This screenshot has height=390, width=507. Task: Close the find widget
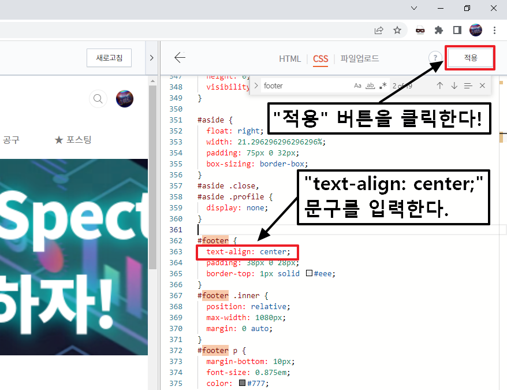[x=482, y=86]
